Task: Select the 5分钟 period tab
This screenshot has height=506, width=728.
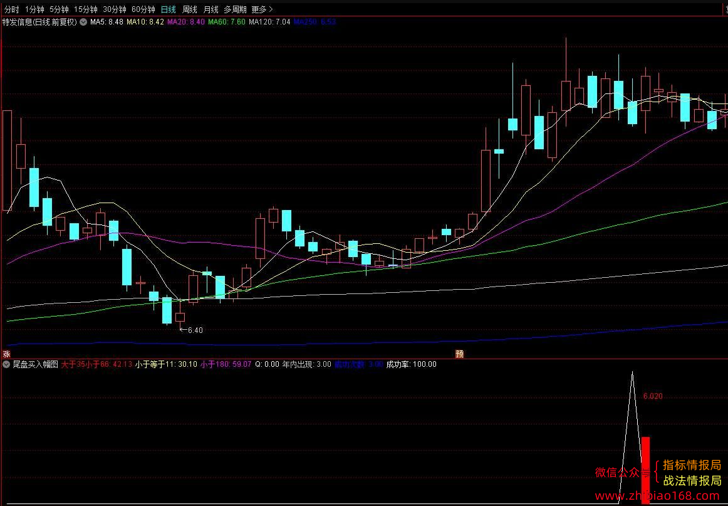Action: pos(60,9)
